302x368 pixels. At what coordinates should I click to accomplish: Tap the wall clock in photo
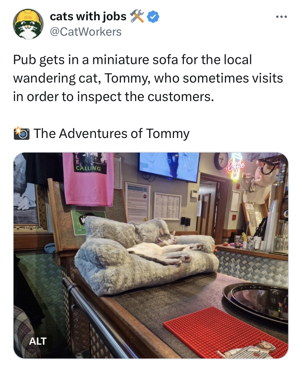221,161
